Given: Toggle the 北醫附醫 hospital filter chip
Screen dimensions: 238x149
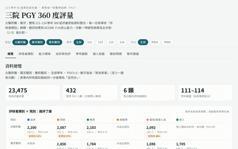Looking at the screenshot, I should [20, 42].
